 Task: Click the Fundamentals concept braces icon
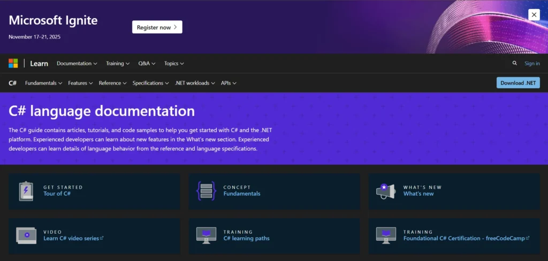206,191
